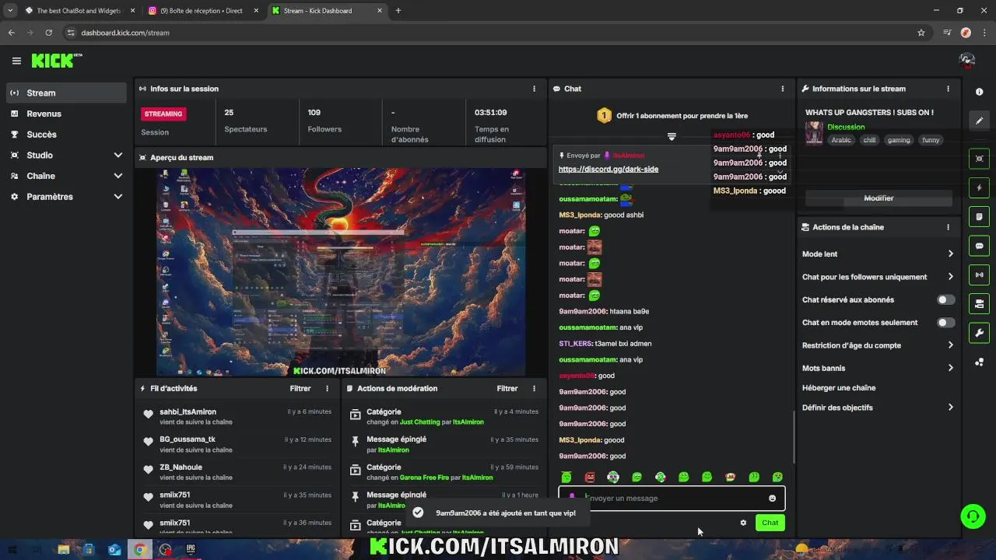Open Mots bannis chevron
Screen dimensions: 996x560
click(950, 368)
